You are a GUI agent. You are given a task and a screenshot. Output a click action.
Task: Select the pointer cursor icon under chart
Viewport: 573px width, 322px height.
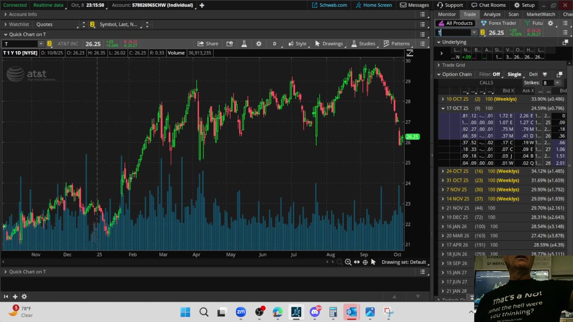click(373, 262)
